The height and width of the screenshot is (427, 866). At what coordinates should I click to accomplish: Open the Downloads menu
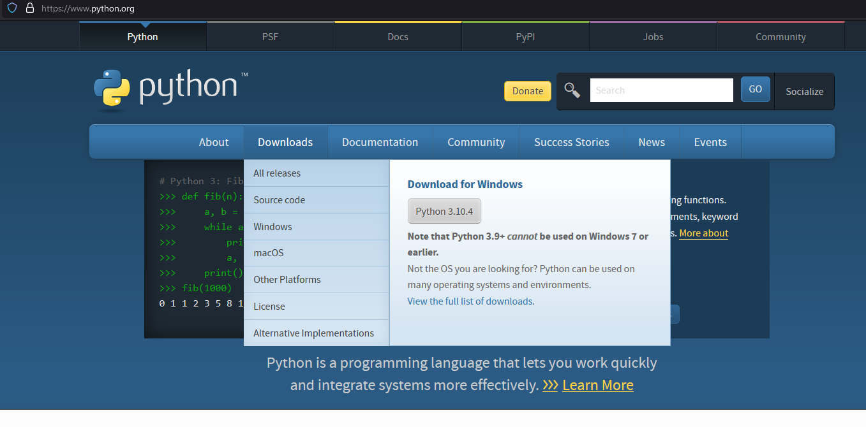(285, 142)
